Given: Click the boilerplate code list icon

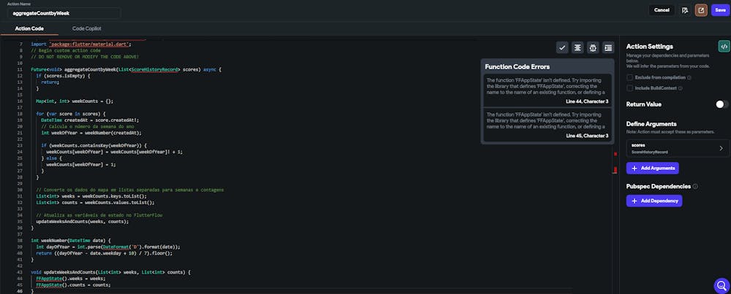Looking at the screenshot, I should point(608,47).
